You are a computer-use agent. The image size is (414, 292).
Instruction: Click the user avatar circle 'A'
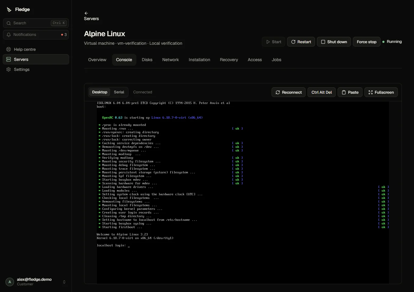click(x=10, y=282)
